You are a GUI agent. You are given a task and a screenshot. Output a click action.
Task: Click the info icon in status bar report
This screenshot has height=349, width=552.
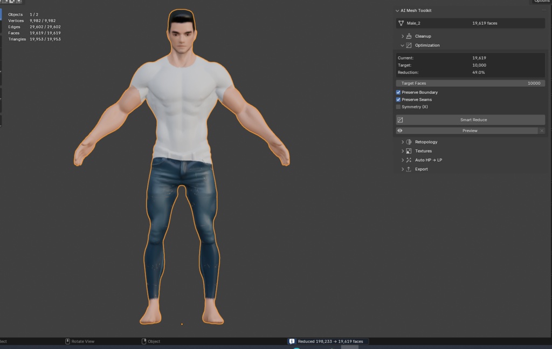(x=292, y=341)
